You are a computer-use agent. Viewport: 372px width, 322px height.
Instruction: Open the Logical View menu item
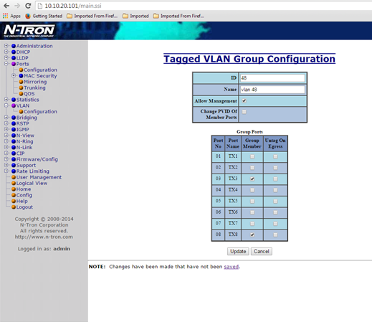32,183
